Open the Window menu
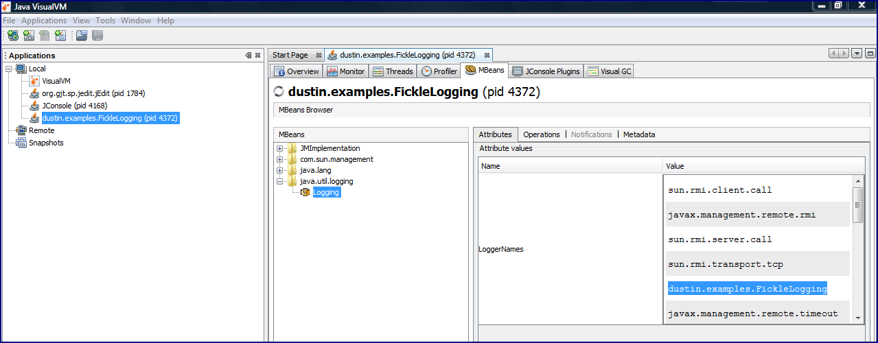 pyautogui.click(x=136, y=21)
